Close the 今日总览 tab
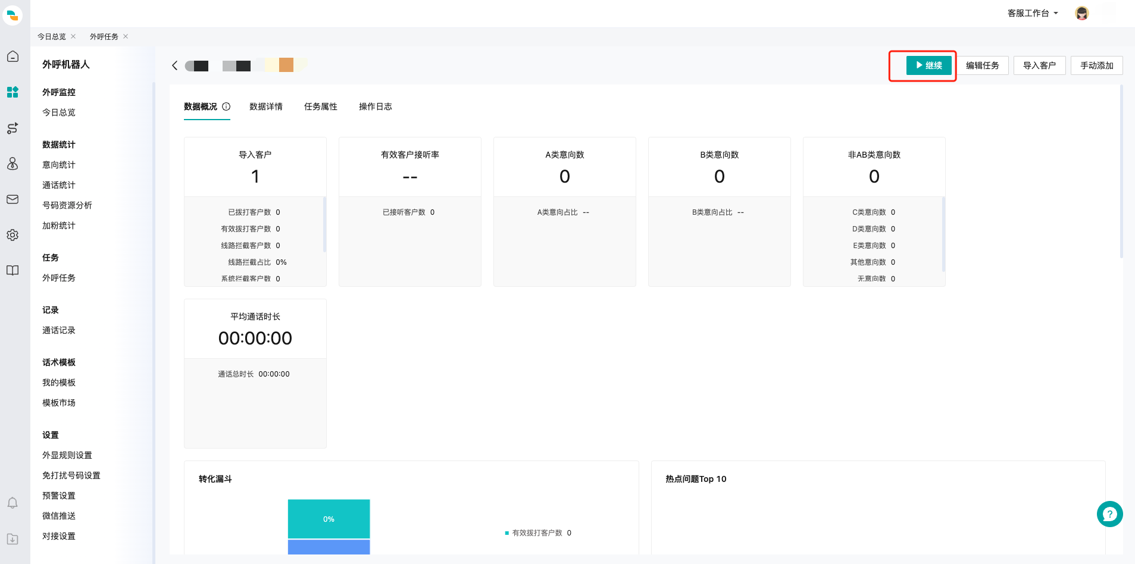Image resolution: width=1135 pixels, height=564 pixels. tap(73, 36)
